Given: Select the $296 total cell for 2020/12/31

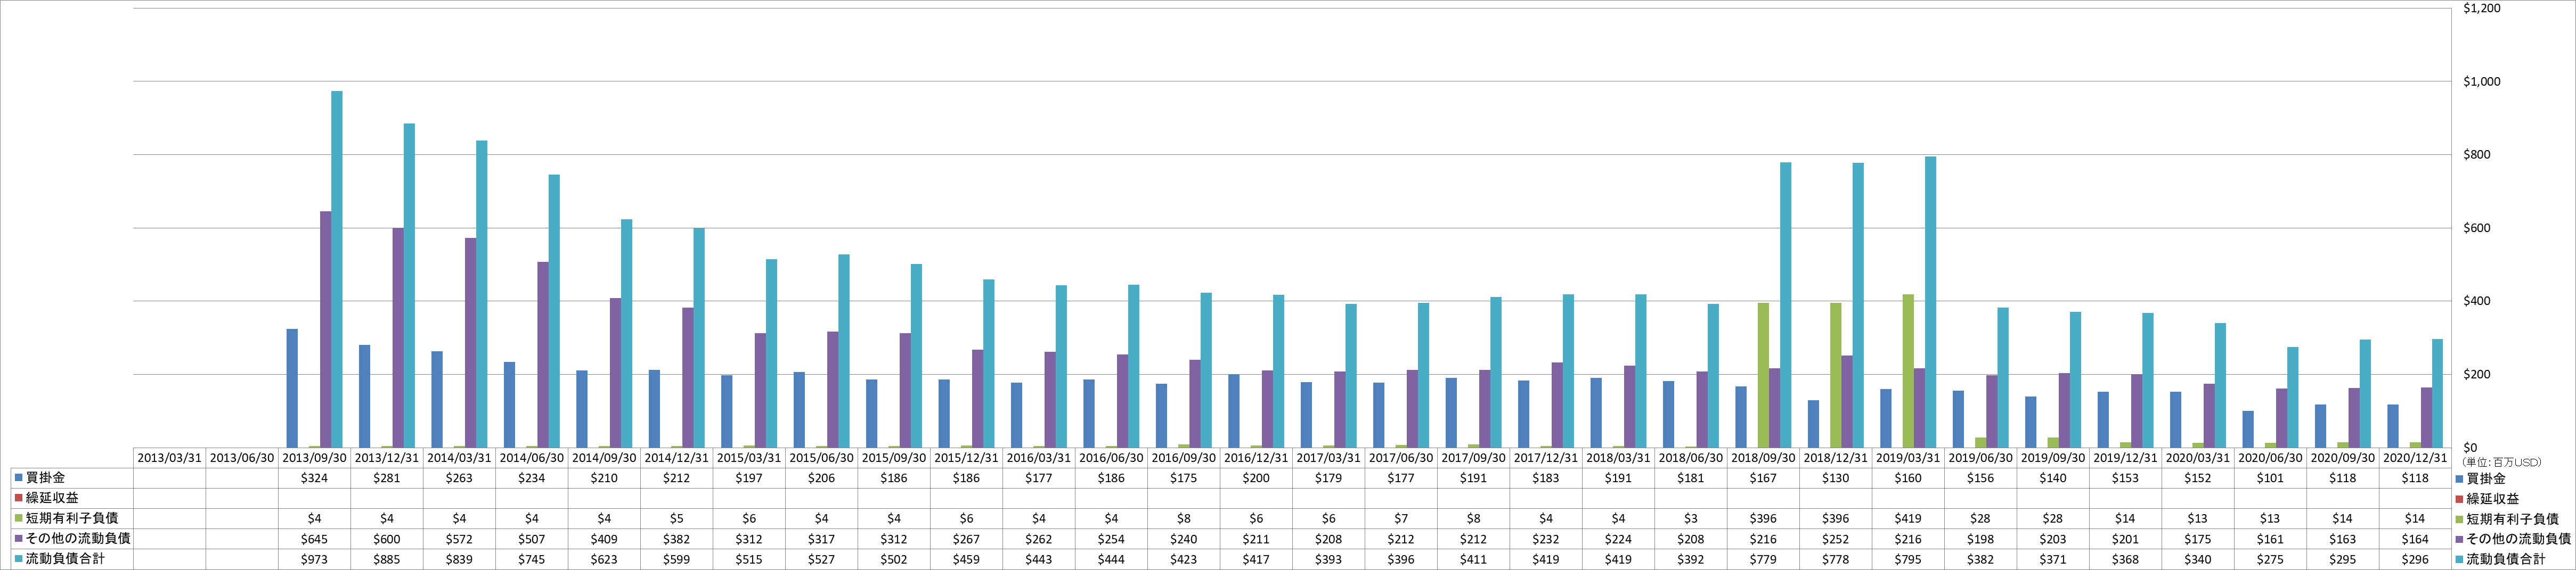Looking at the screenshot, I should 2415,559.
